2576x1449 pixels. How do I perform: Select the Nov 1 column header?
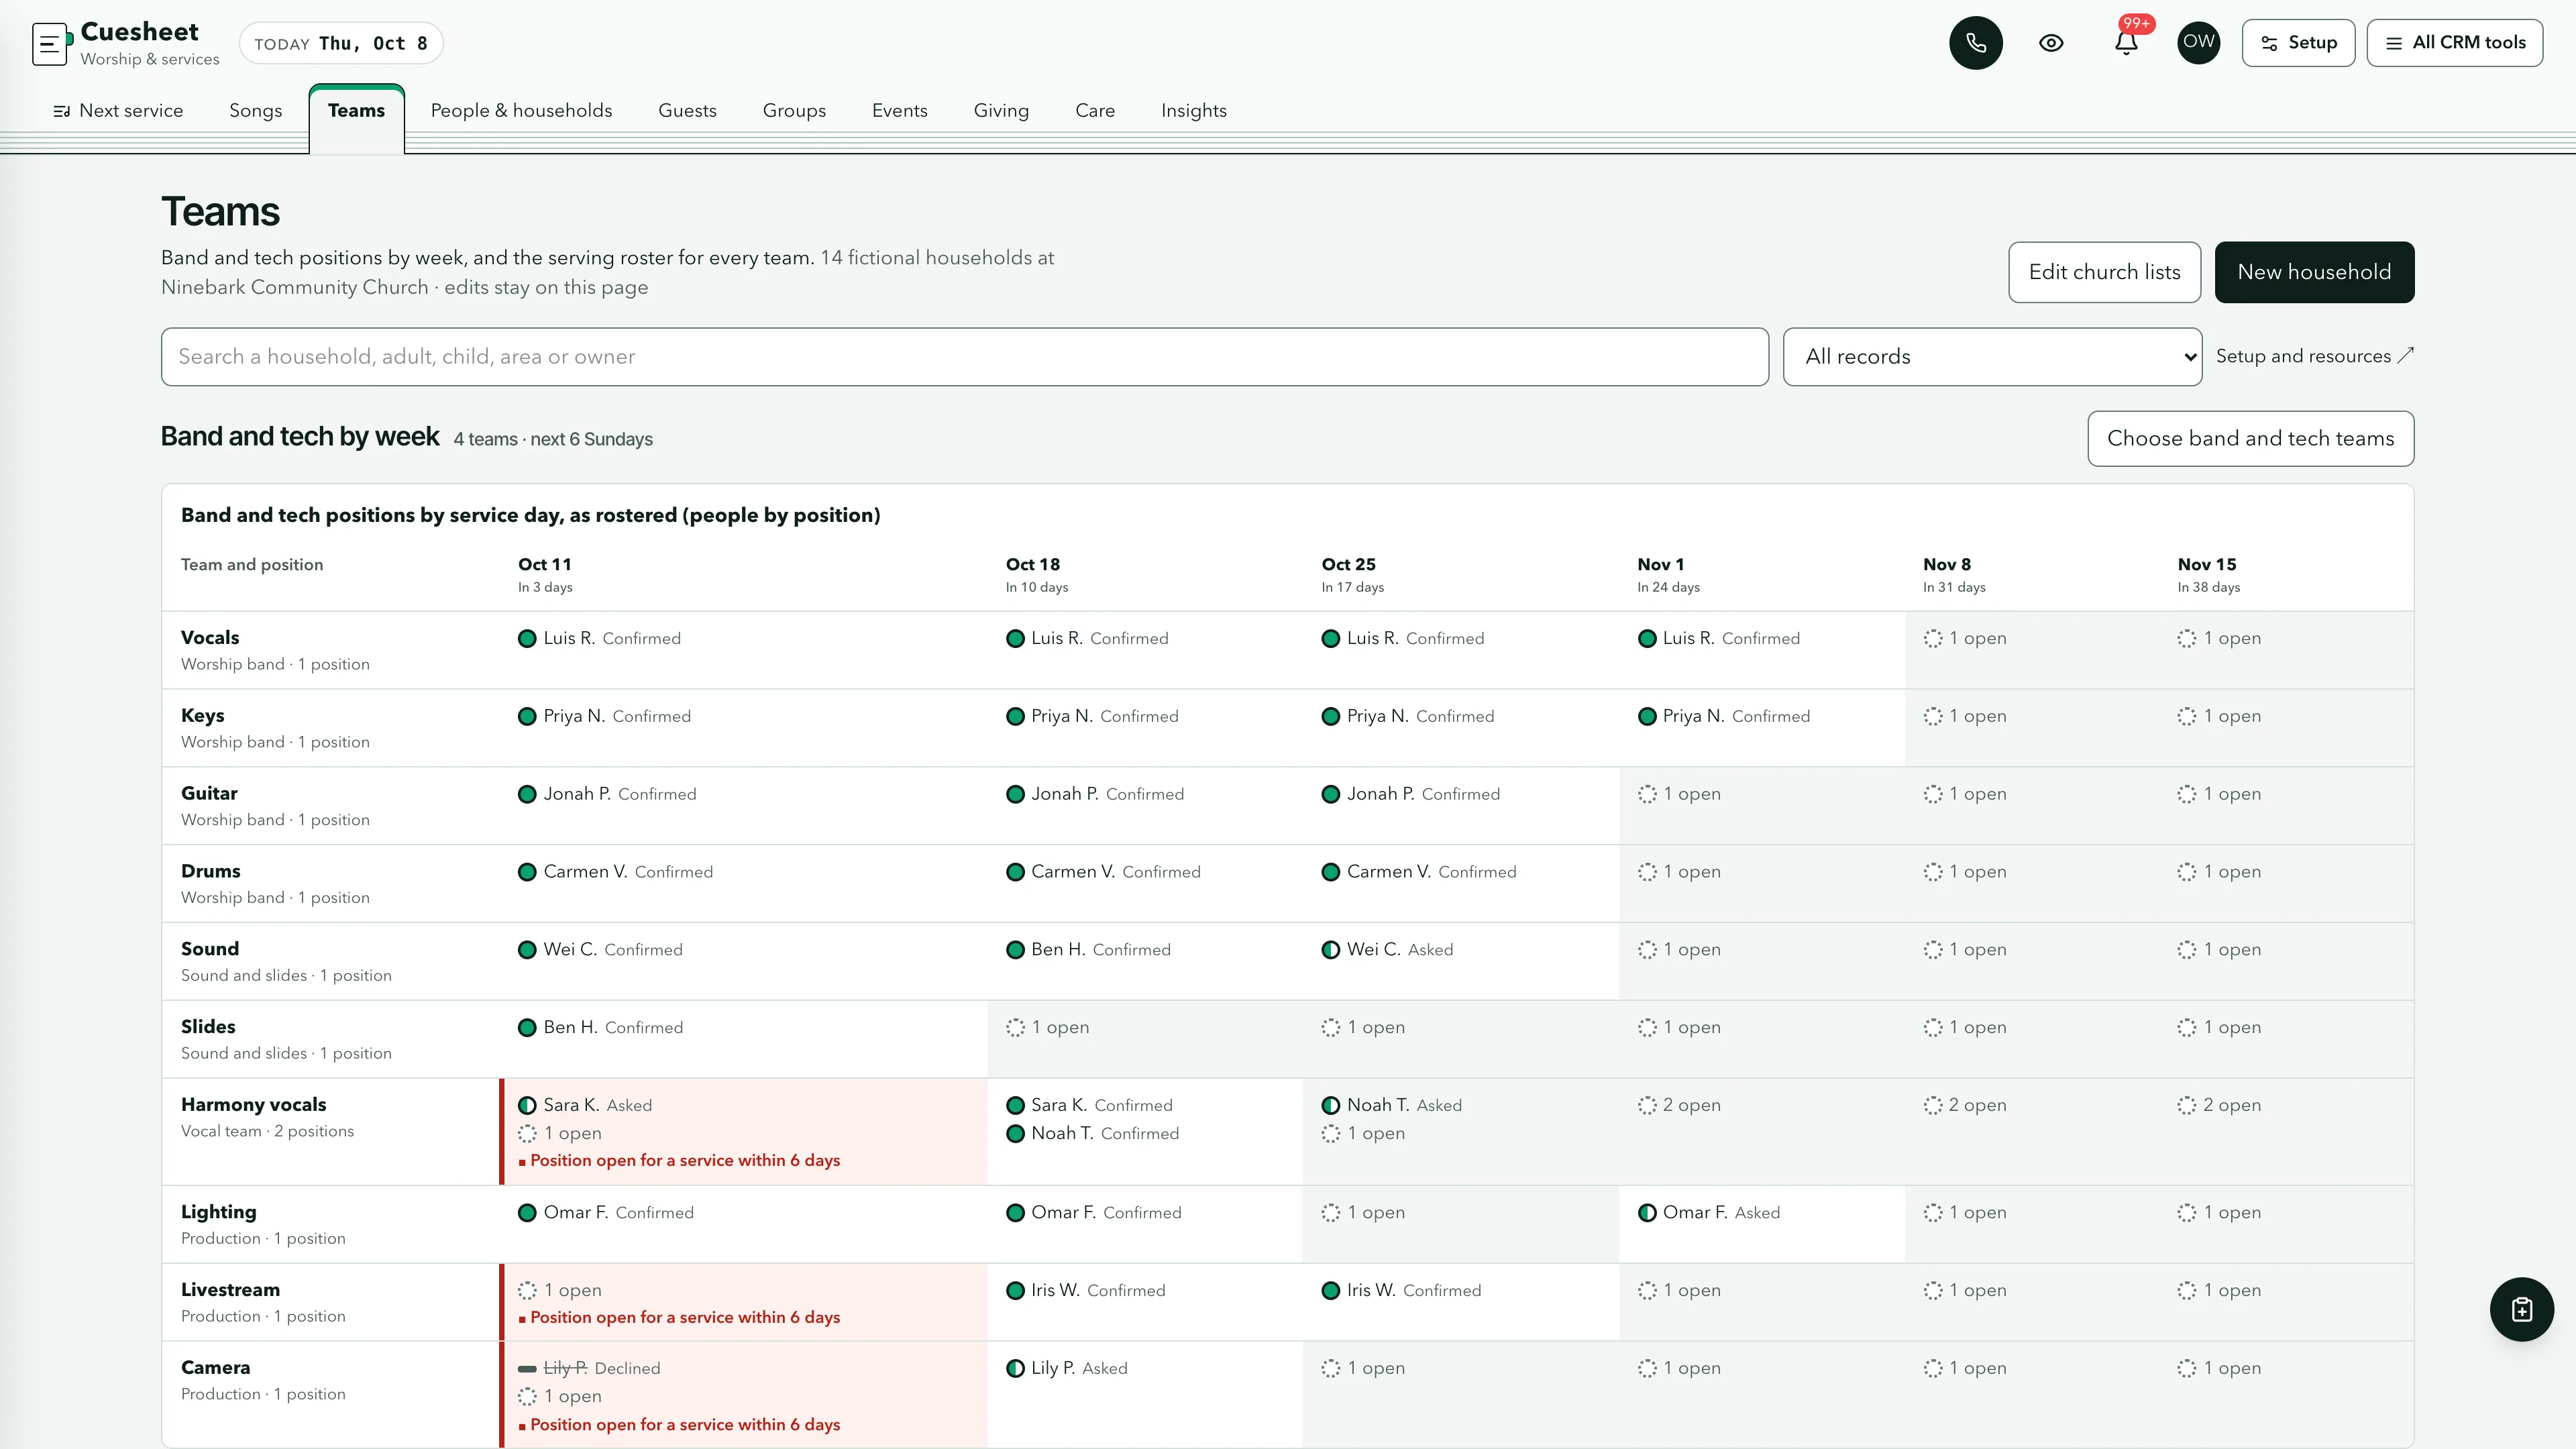tap(1668, 575)
